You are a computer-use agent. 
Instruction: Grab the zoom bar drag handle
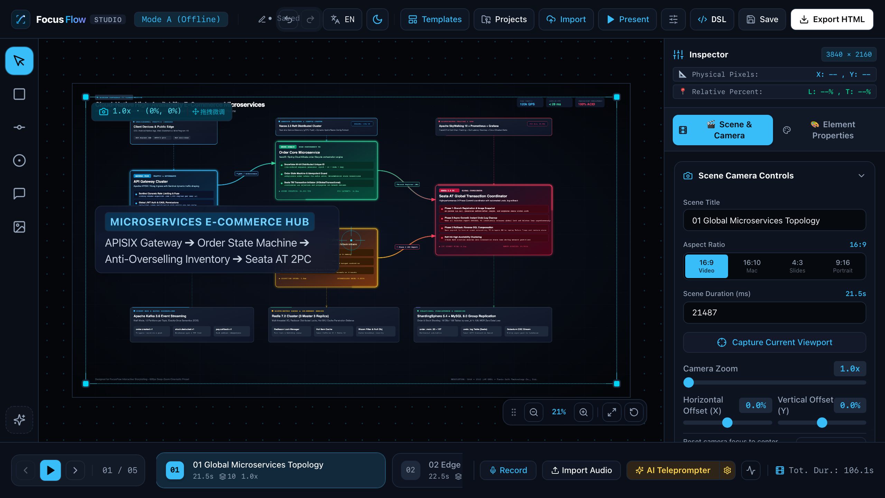click(514, 412)
